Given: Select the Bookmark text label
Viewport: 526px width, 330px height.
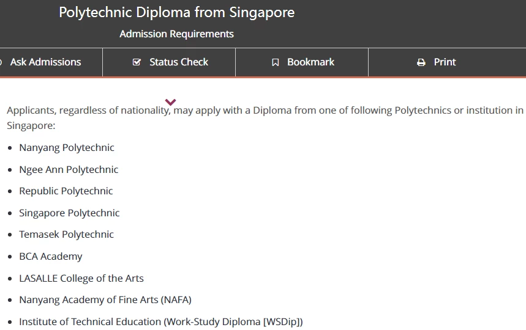Looking at the screenshot, I should tap(310, 62).
